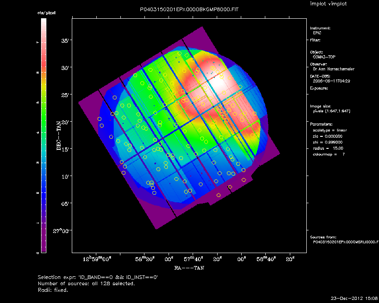Click the Instrument value EPIC

click(x=317, y=33)
